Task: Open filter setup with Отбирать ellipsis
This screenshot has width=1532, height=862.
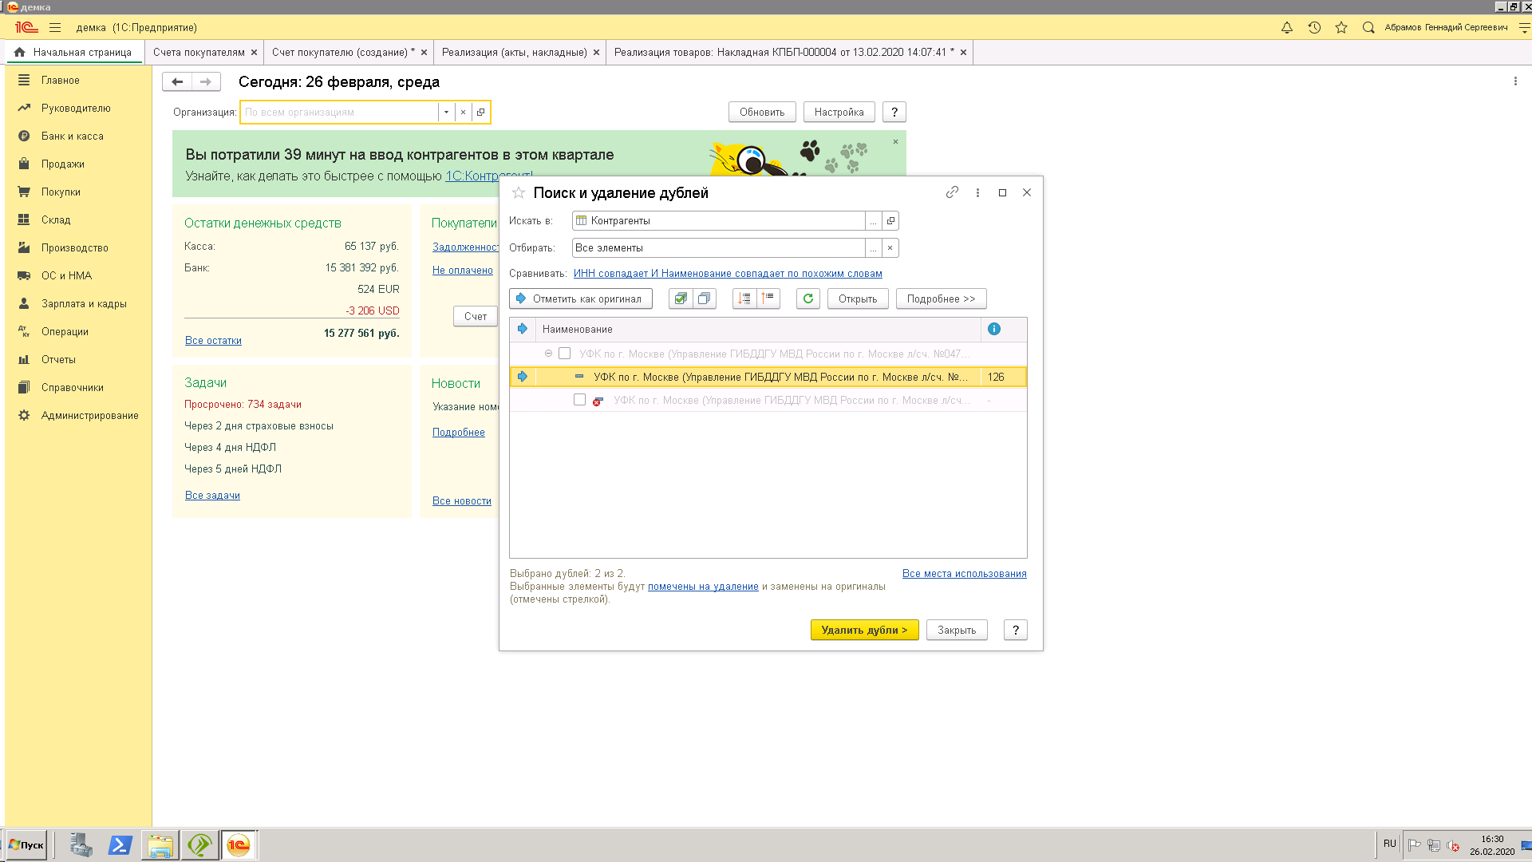Action: click(x=874, y=248)
